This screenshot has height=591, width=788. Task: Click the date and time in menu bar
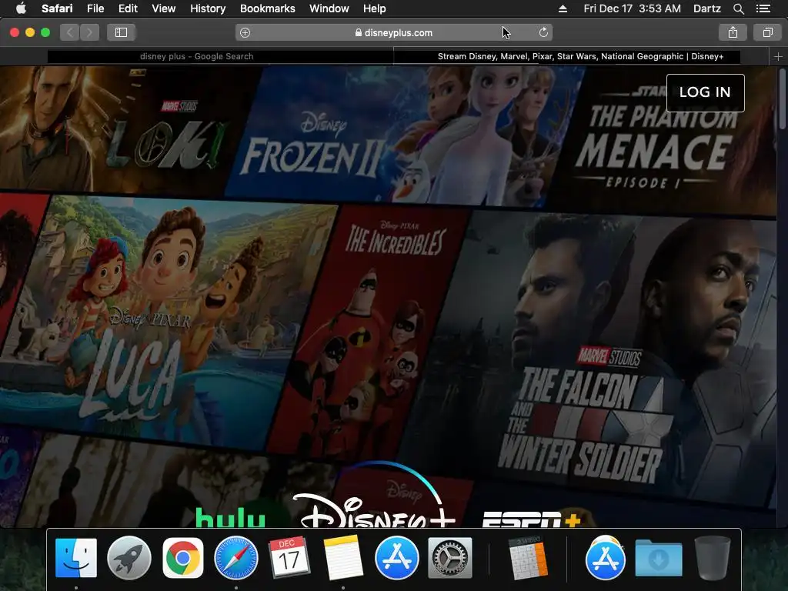point(633,8)
